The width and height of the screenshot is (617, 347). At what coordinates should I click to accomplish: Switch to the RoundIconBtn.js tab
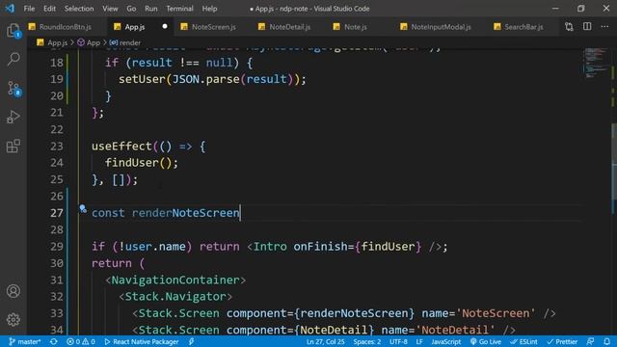pos(65,27)
